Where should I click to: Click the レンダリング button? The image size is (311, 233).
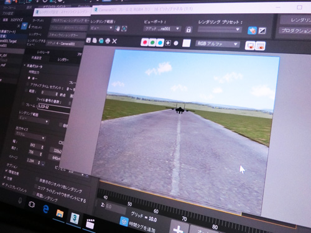click(x=296, y=20)
